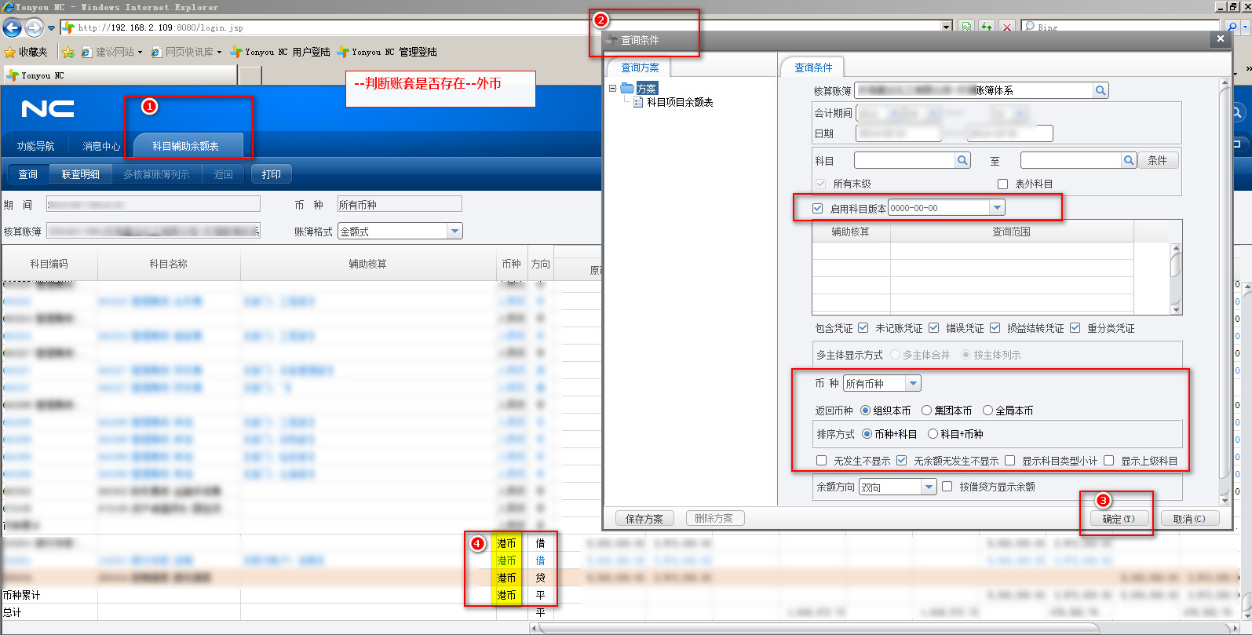Click the browser forward arrow button
Screen dimensions: 1252x635
click(x=34, y=27)
